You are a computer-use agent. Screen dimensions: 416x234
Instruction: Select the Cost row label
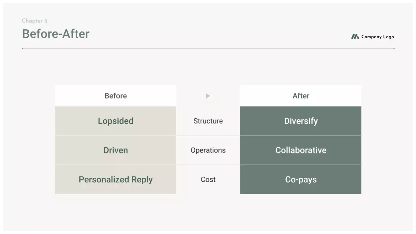coord(208,179)
